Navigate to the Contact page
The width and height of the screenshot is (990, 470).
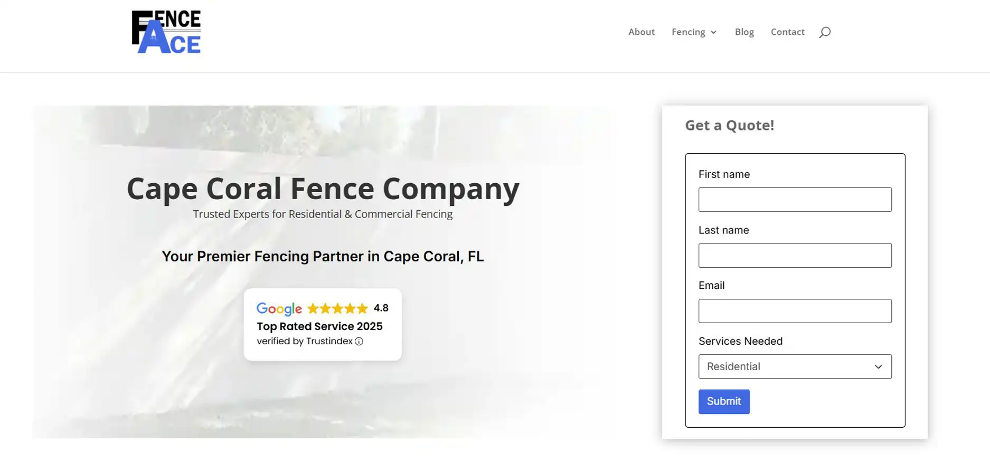pyautogui.click(x=787, y=32)
